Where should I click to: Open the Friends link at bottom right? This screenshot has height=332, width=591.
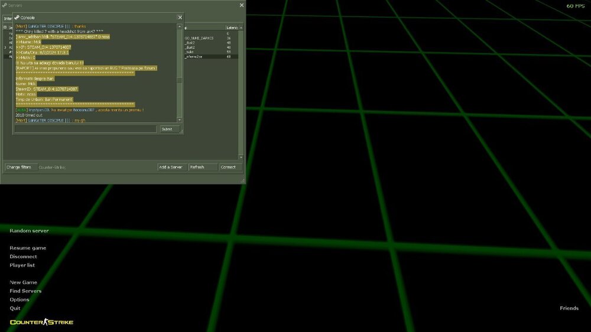coord(569,308)
